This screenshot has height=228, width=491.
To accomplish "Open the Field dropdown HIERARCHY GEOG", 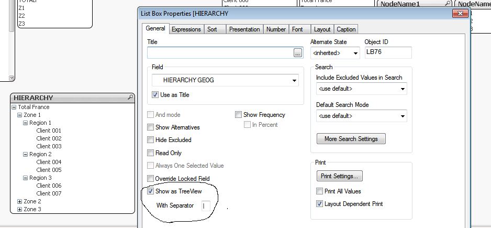I will coord(295,81).
